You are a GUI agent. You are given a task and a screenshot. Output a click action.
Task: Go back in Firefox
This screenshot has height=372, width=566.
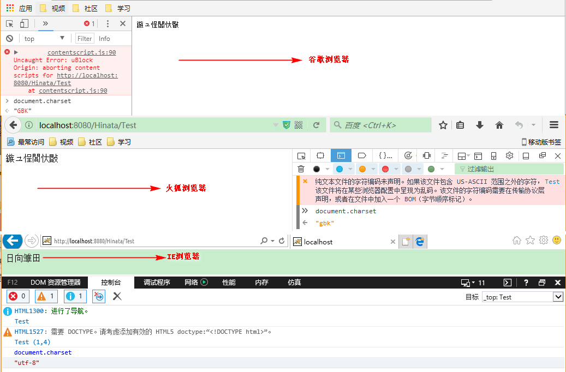click(x=13, y=125)
